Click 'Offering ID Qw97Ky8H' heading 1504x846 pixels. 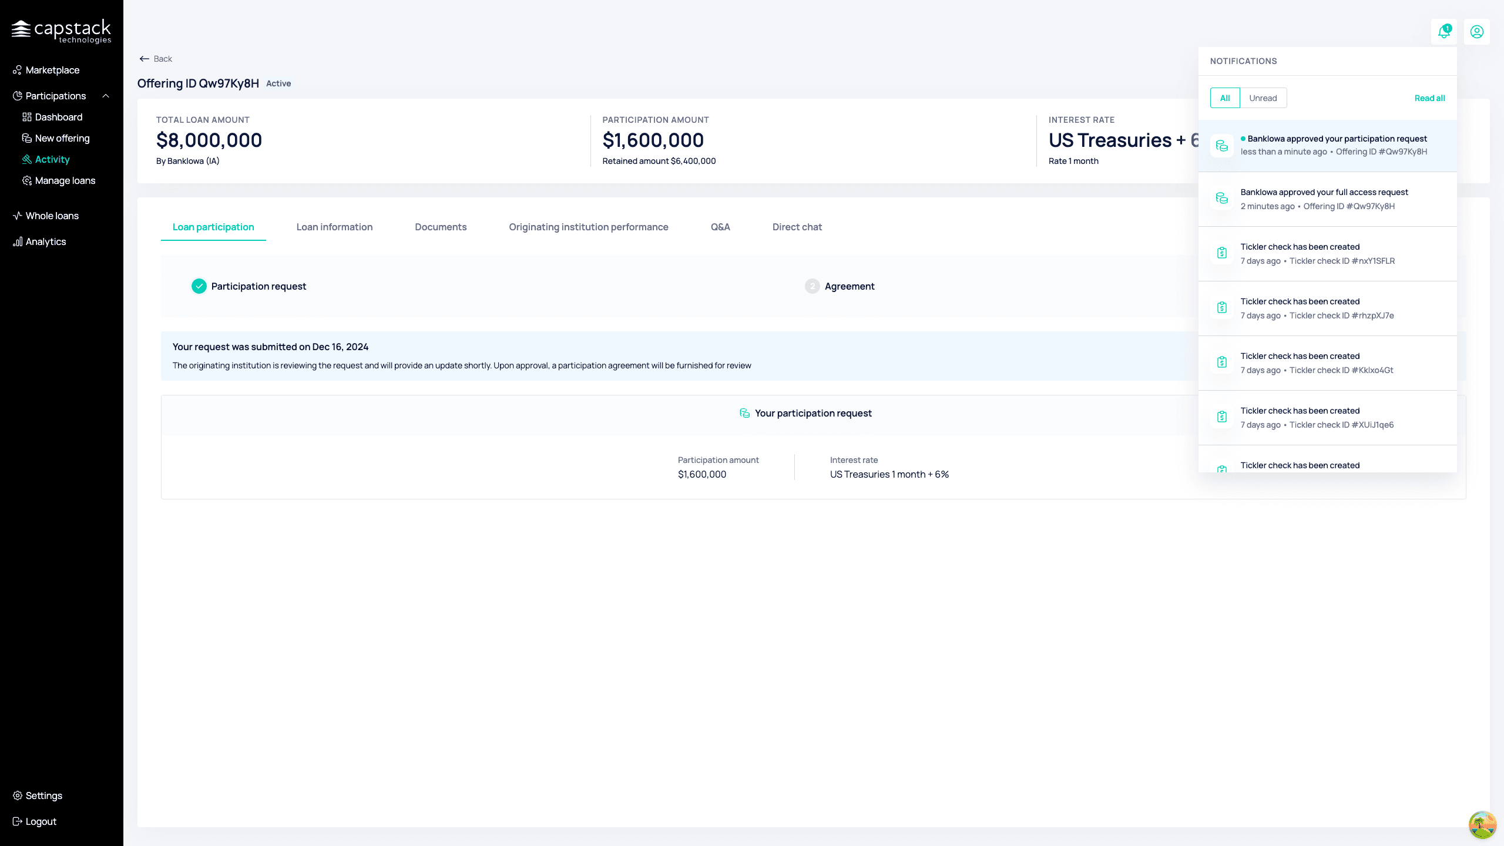pos(198,83)
